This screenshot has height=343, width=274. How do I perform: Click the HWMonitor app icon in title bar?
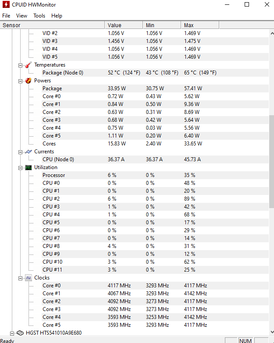pyautogui.click(x=6, y=4)
